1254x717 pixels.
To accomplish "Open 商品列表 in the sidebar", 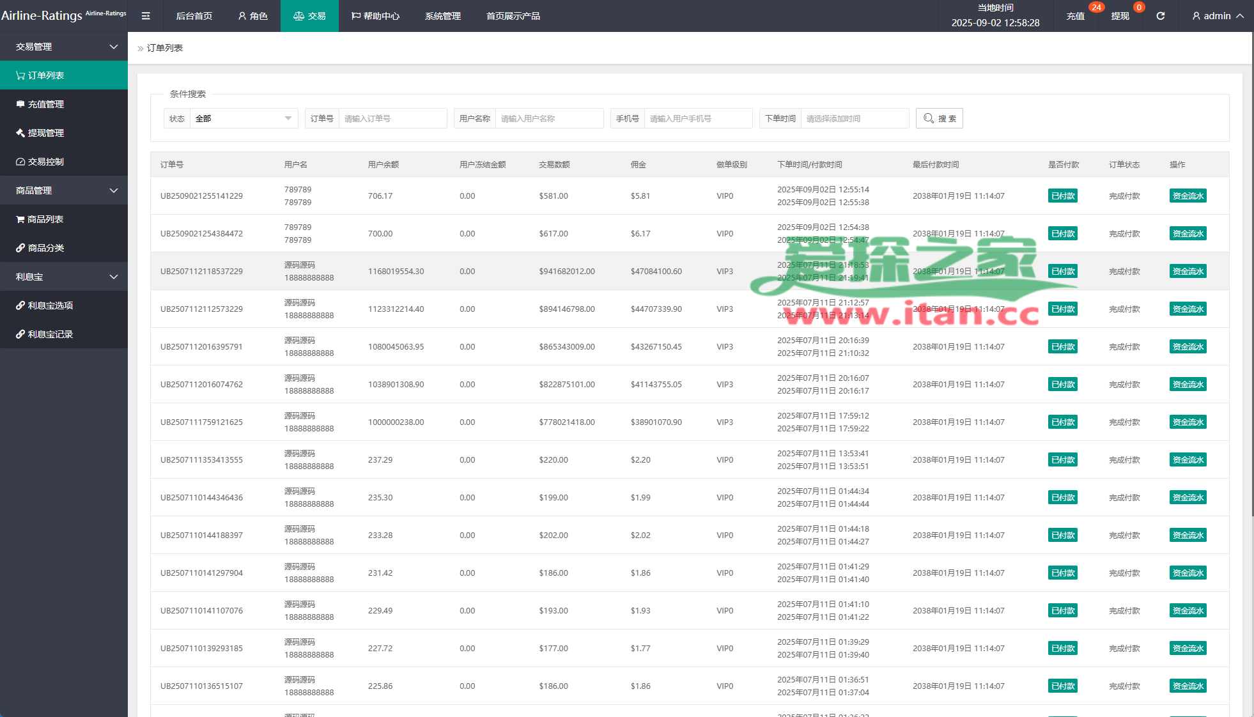I will tap(64, 219).
